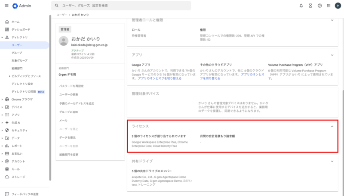Screen dimensions: 344x196
Task: Click the 生成 AI sparkle icon
Action: 7,123
